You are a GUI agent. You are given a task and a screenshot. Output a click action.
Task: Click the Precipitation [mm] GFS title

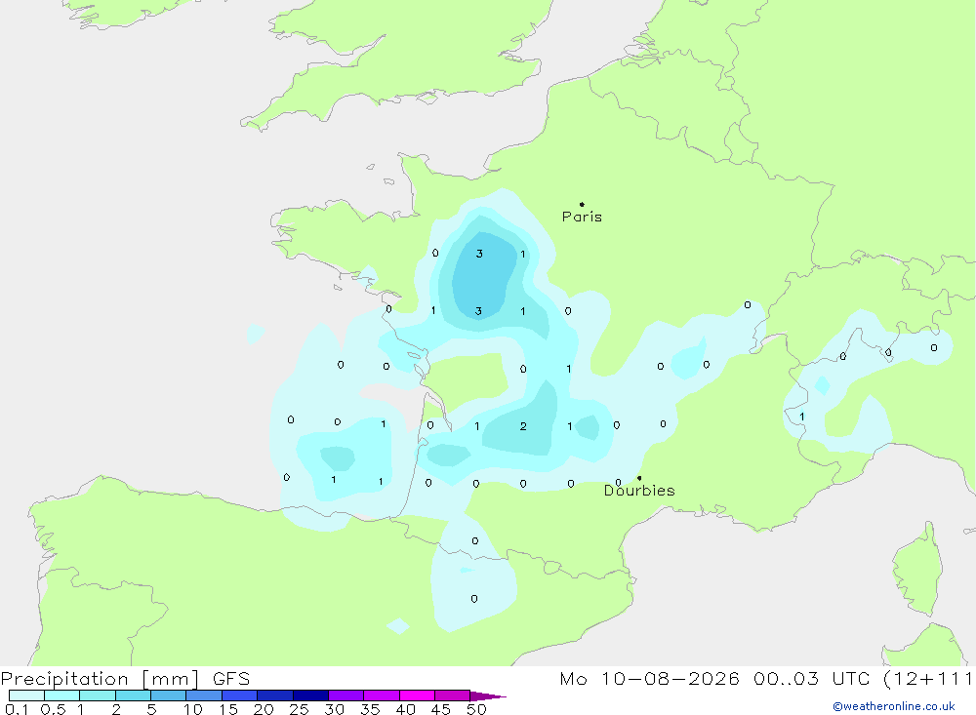(x=125, y=679)
